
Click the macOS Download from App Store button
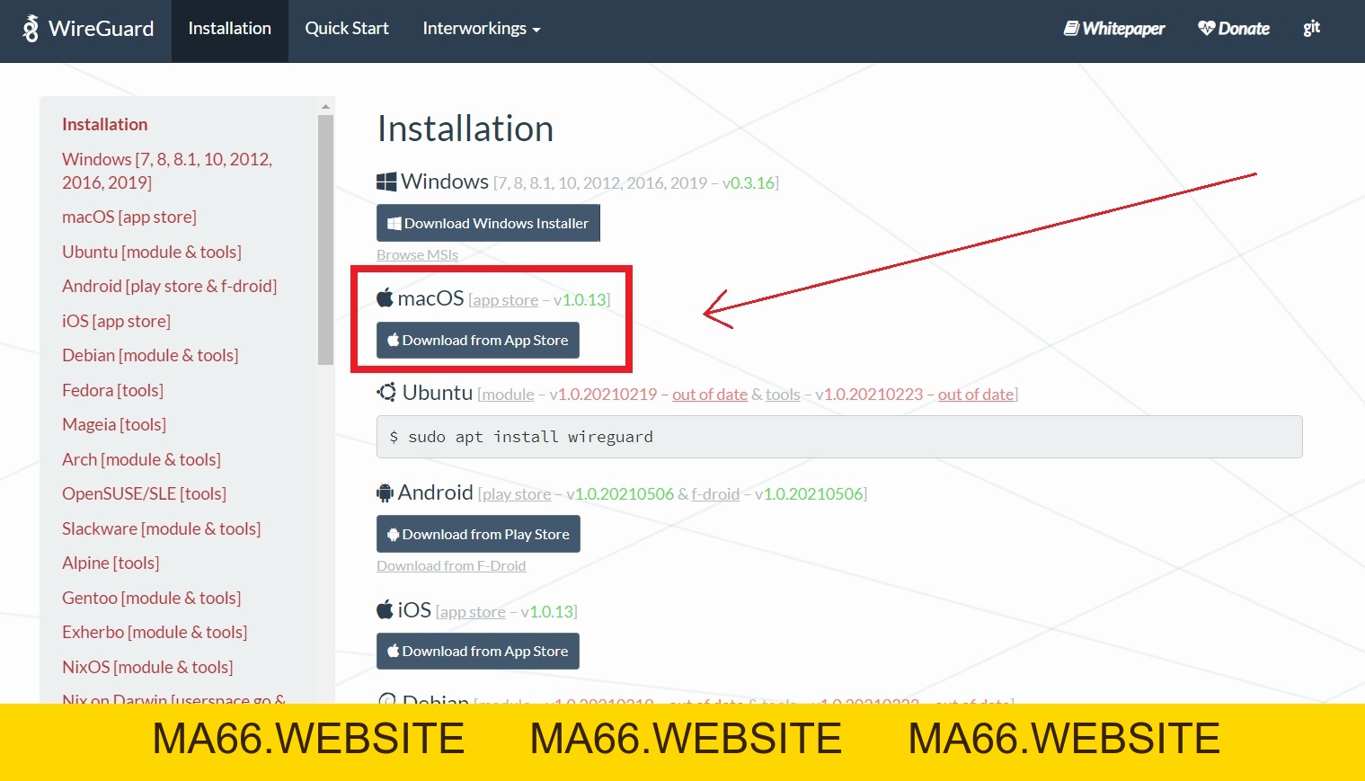click(x=478, y=340)
